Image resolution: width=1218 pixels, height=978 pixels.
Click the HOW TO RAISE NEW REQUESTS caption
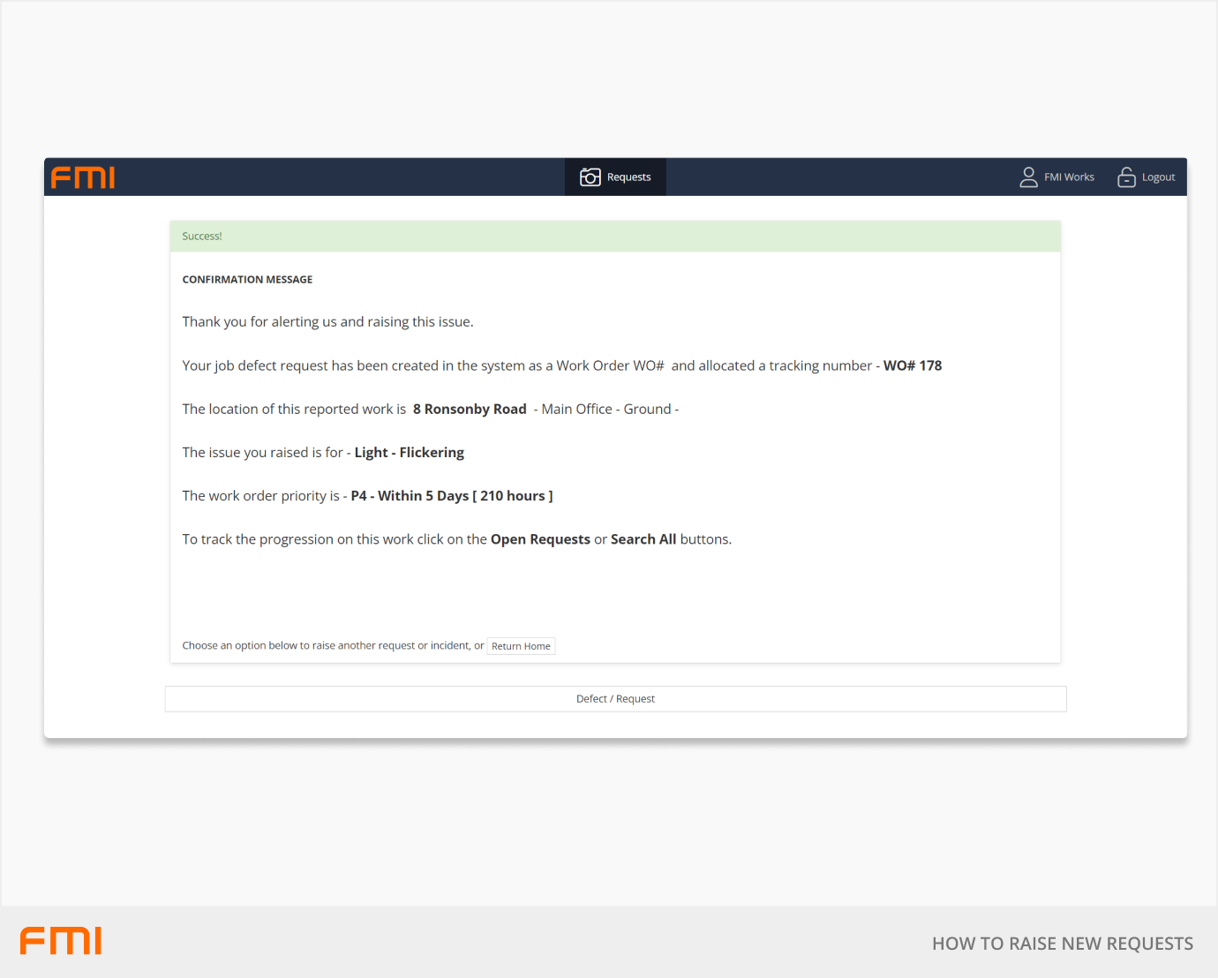click(1062, 944)
